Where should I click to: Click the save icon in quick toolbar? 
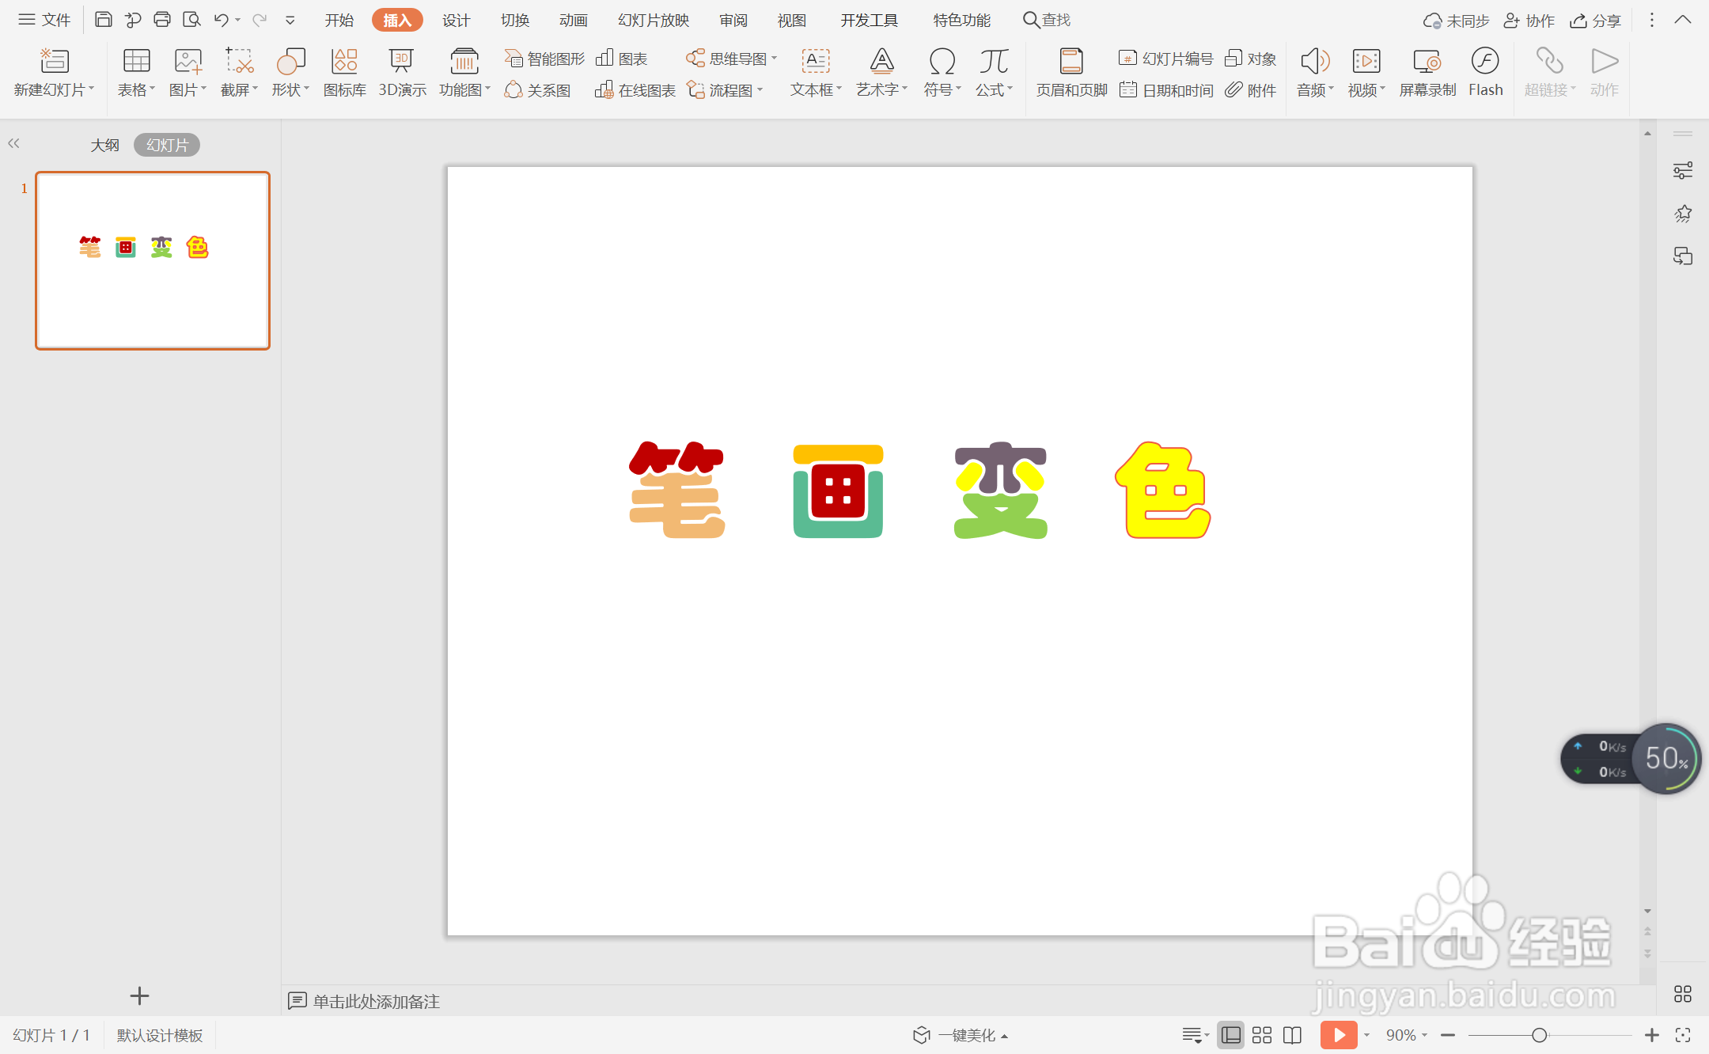(103, 20)
